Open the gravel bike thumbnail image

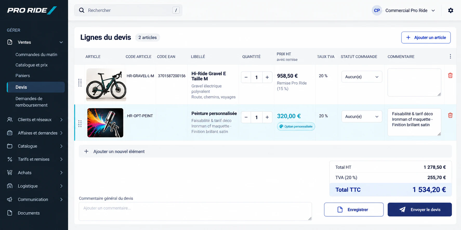click(x=106, y=85)
